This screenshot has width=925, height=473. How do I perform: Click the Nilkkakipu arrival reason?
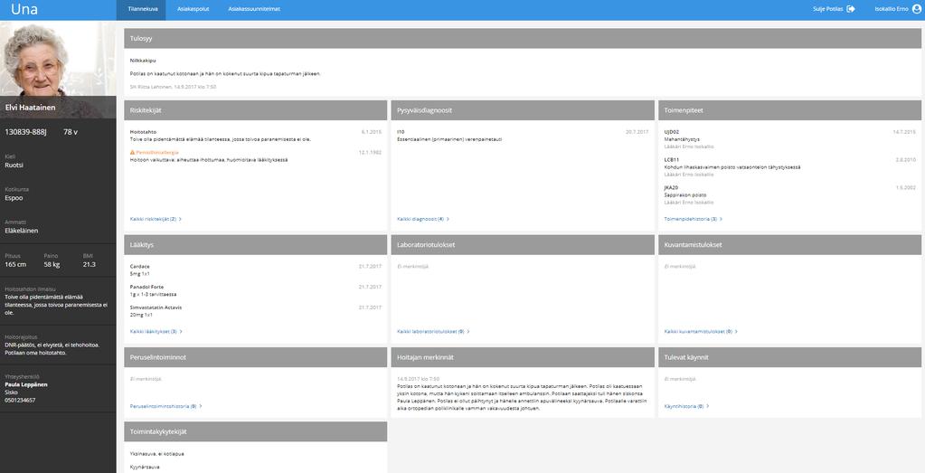pos(143,61)
